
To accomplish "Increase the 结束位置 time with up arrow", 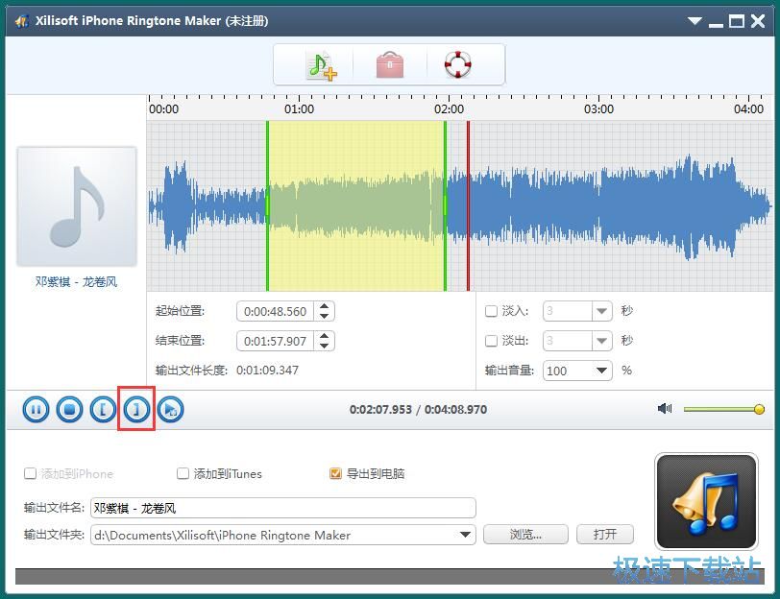I will (325, 337).
